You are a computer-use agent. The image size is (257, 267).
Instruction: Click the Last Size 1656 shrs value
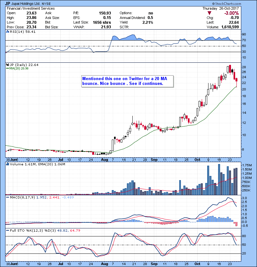pos(102,22)
